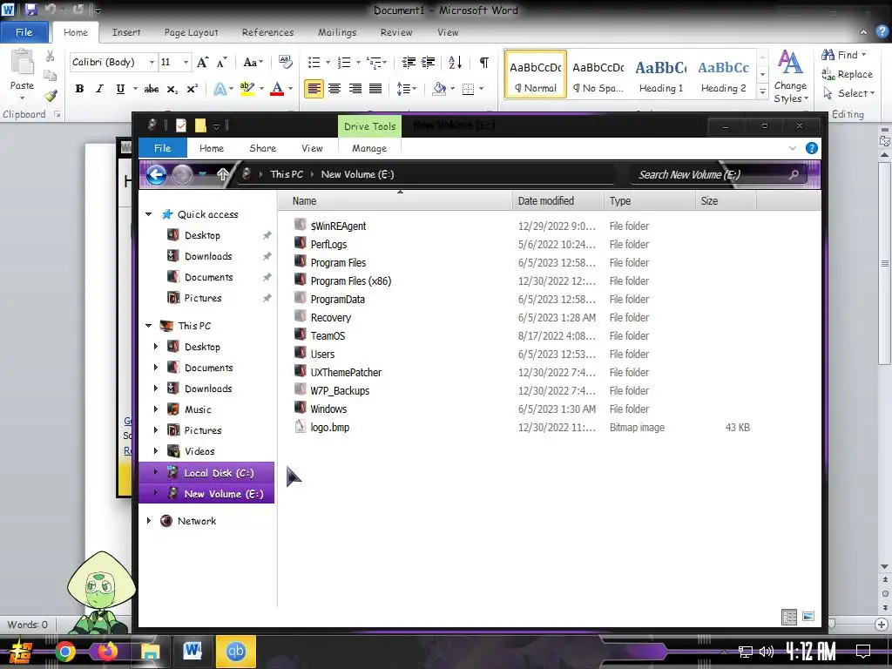The width and height of the screenshot is (892, 669).
Task: Click Decrease Indent icon in Word
Action: click(409, 62)
